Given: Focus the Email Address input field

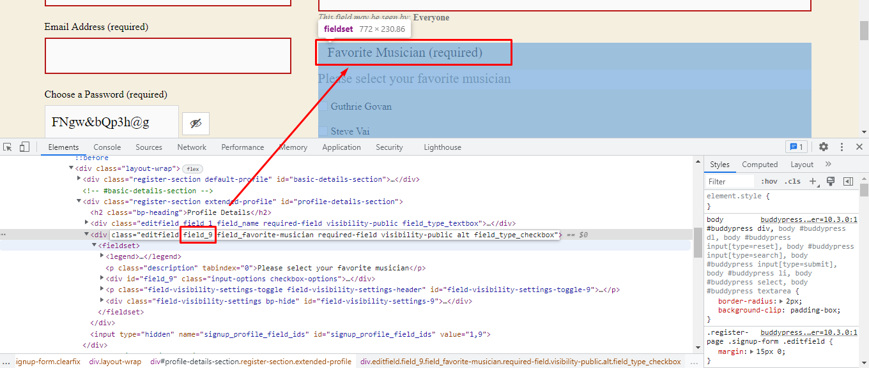Looking at the screenshot, I should [168, 55].
